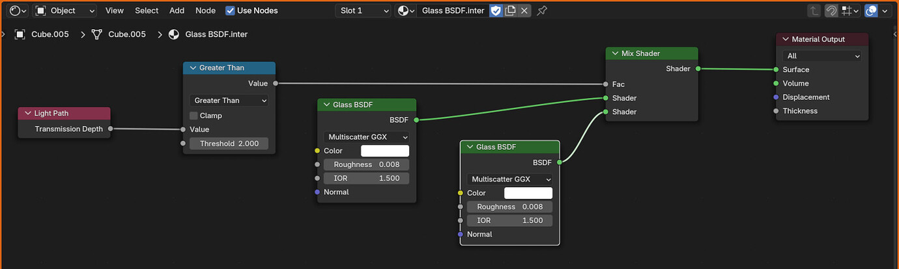Click the Greater Than node Value output socket
899x269 pixels.
click(276, 83)
